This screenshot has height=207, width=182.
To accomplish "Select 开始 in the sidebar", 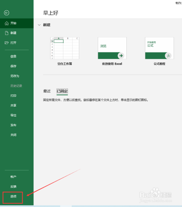I will [17, 23].
